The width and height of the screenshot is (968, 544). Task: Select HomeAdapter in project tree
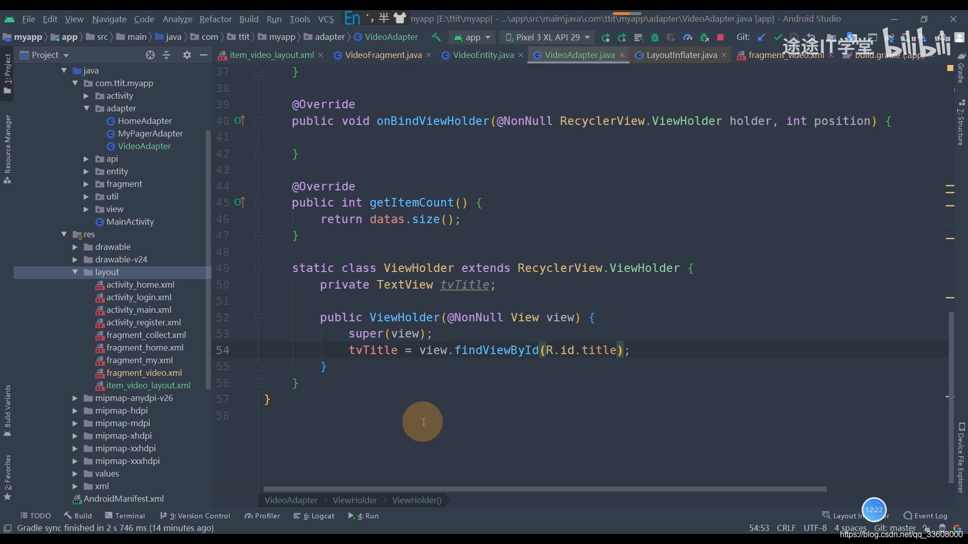tap(145, 121)
